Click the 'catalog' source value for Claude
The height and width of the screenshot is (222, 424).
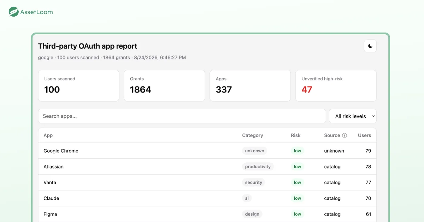click(x=332, y=198)
